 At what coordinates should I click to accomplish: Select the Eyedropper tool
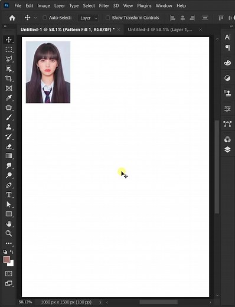[x=9, y=97]
